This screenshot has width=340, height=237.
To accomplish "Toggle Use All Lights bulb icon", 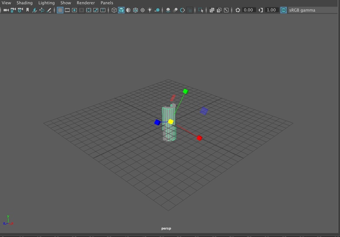I will point(150,10).
